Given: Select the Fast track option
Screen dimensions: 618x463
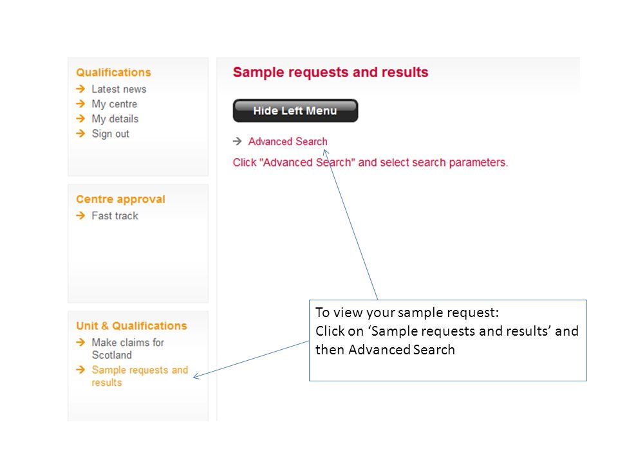Looking at the screenshot, I should (115, 216).
